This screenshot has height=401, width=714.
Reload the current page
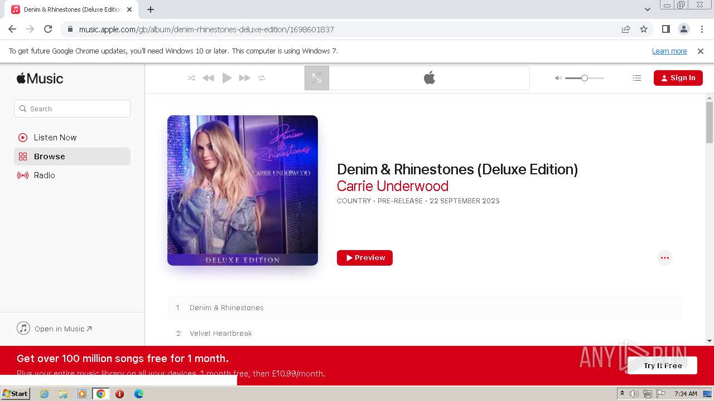pos(48,29)
